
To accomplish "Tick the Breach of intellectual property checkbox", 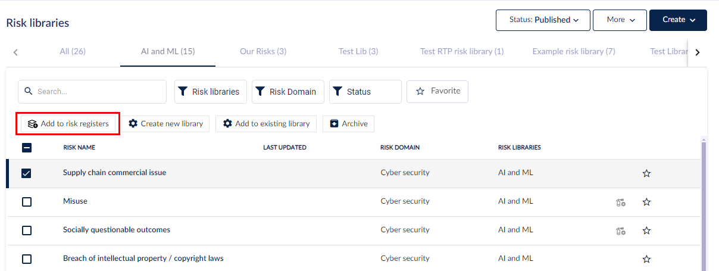I will pos(27,259).
